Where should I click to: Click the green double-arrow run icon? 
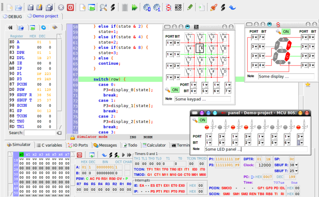click(x=134, y=7)
